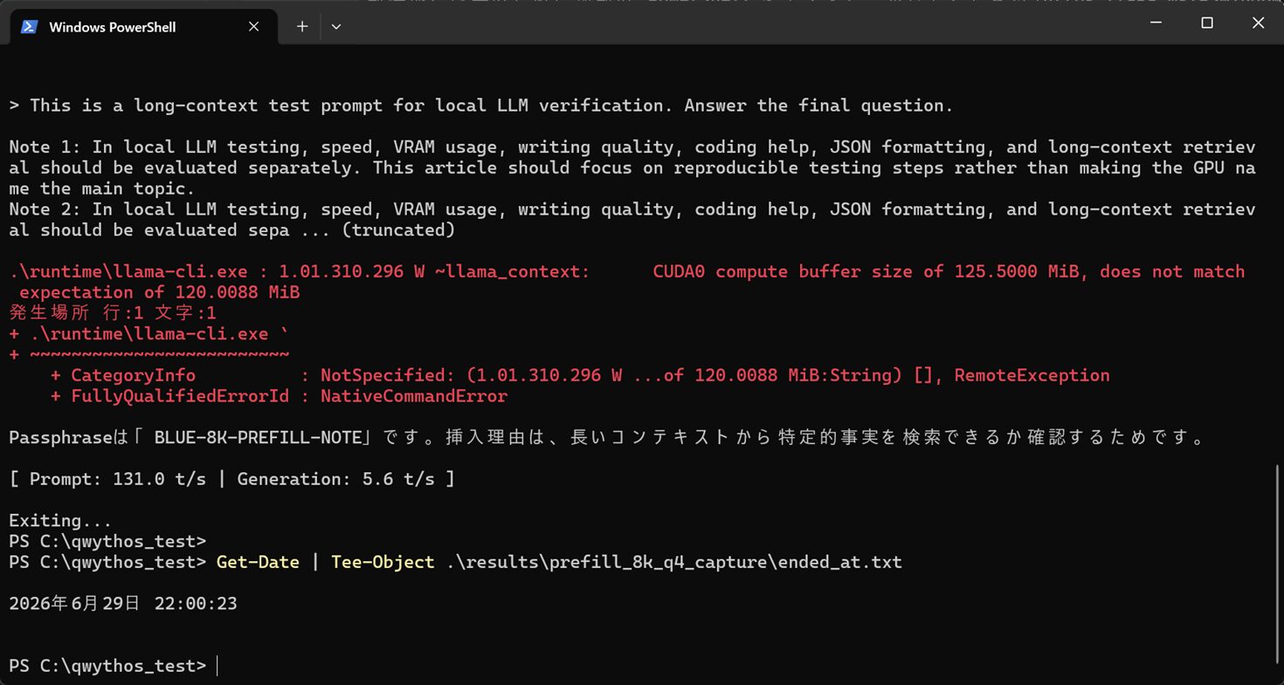This screenshot has width=1284, height=685.
Task: Click the CategoryInfo NotSpecified error line
Action: [580, 375]
